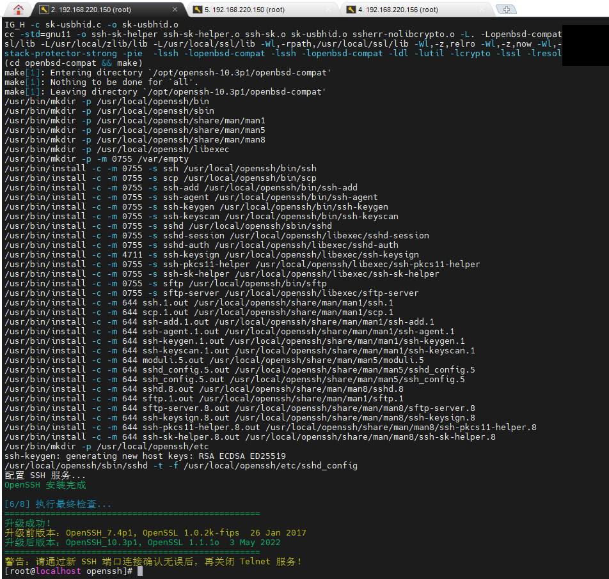Click the line 'mkdir -p /usr/local/openssh/bin'
This screenshot has width=609, height=579.
coord(107,101)
